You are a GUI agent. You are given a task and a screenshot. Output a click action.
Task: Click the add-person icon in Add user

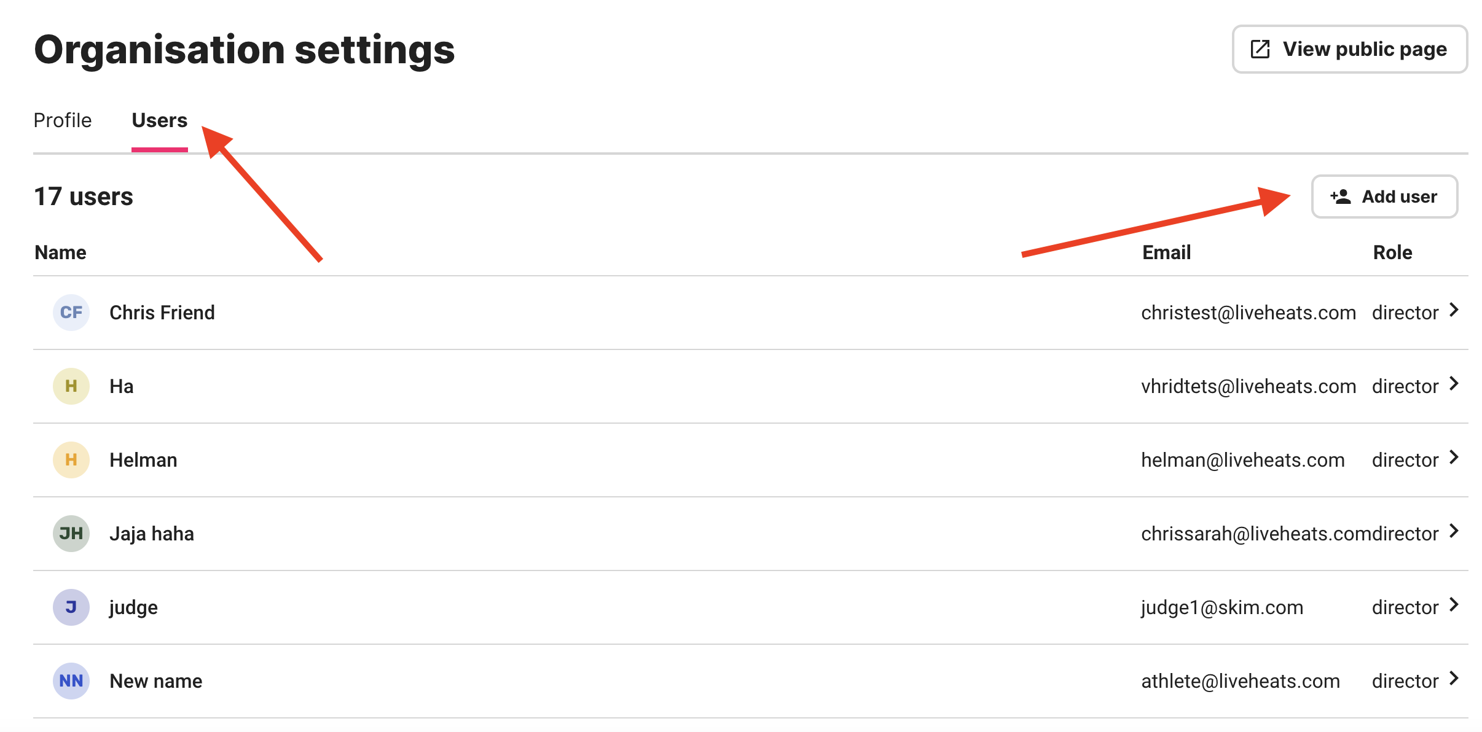tap(1341, 197)
